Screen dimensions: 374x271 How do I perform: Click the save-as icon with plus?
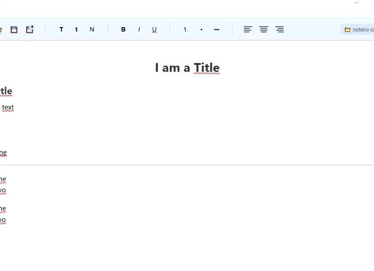[30, 29]
